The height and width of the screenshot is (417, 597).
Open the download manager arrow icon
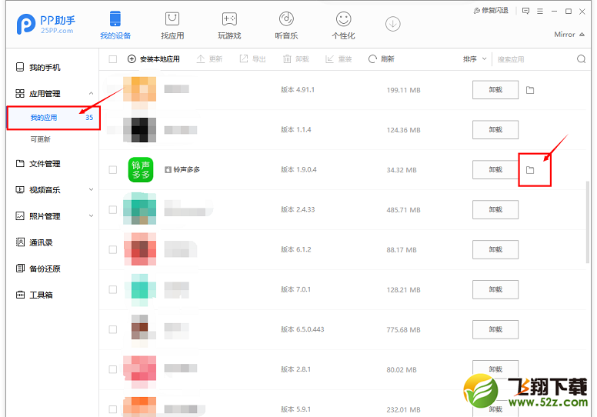click(392, 24)
